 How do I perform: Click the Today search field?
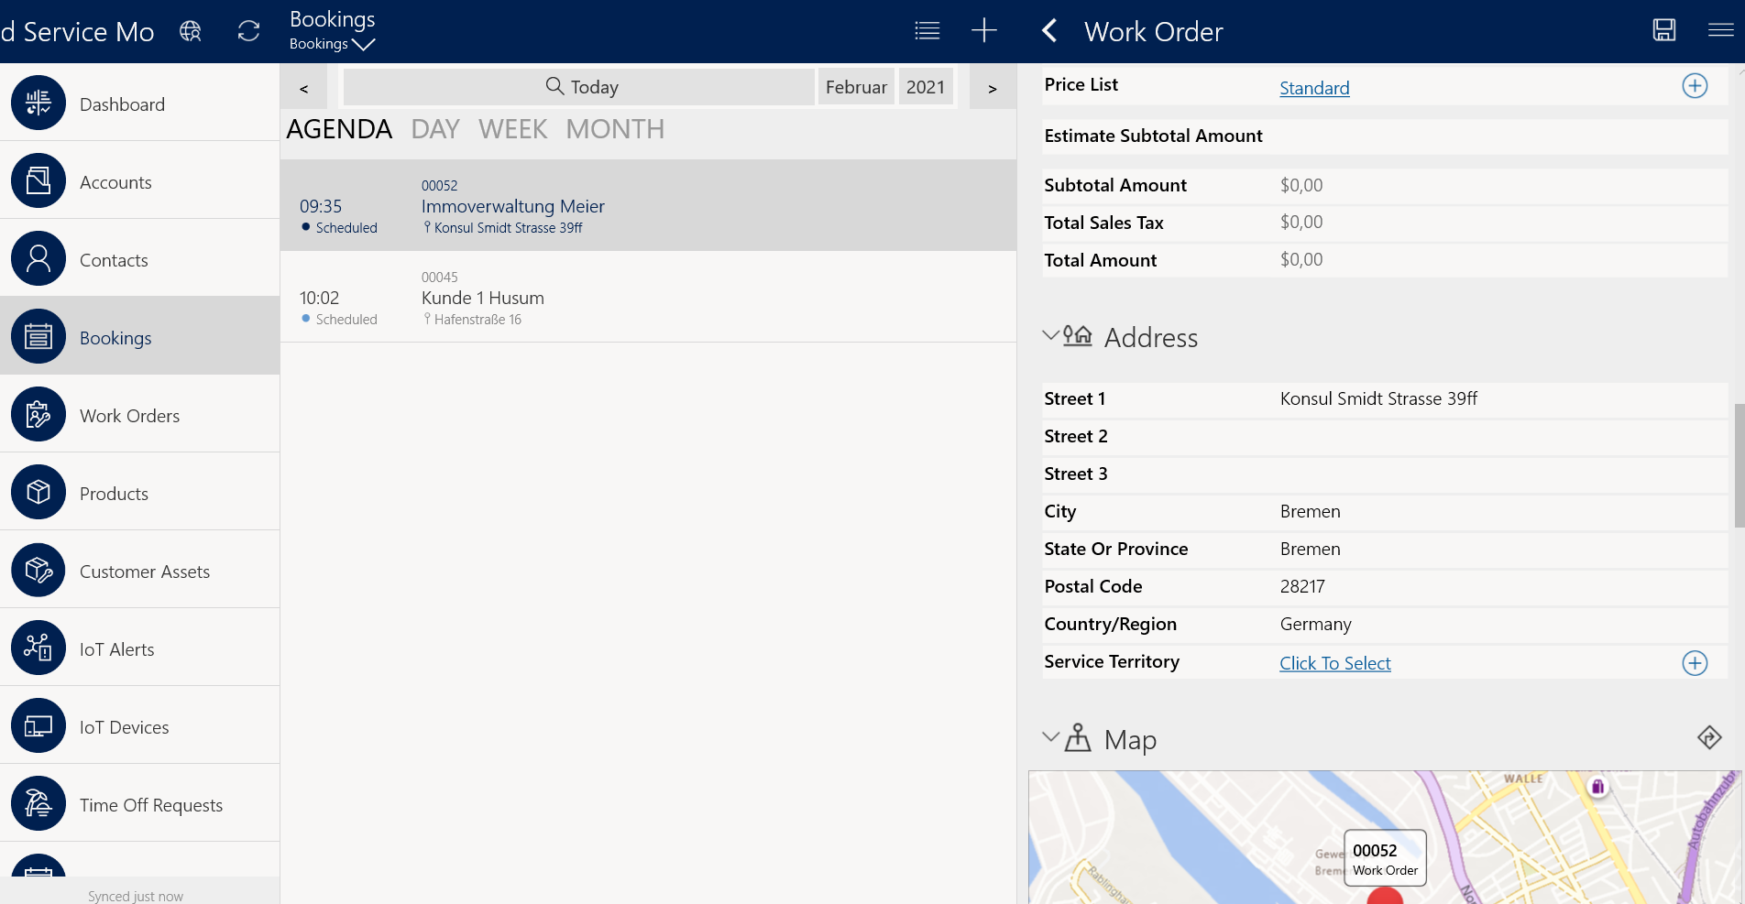point(579,87)
